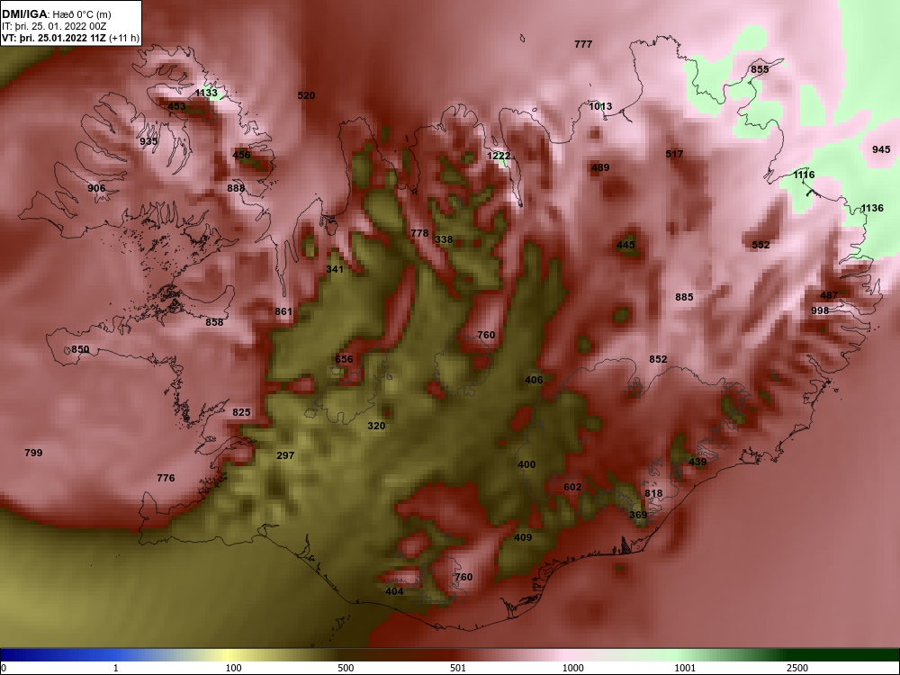The image size is (900, 675).
Task: Click the 487 value label
Action: [829, 295]
